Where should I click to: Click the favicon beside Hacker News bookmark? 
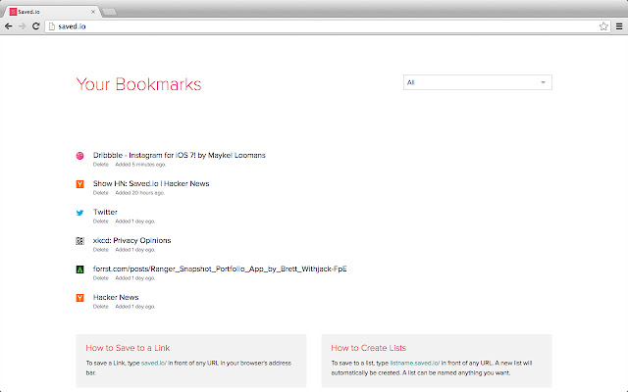[x=80, y=298]
